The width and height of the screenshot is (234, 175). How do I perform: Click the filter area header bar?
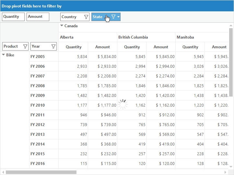coord(117,6)
